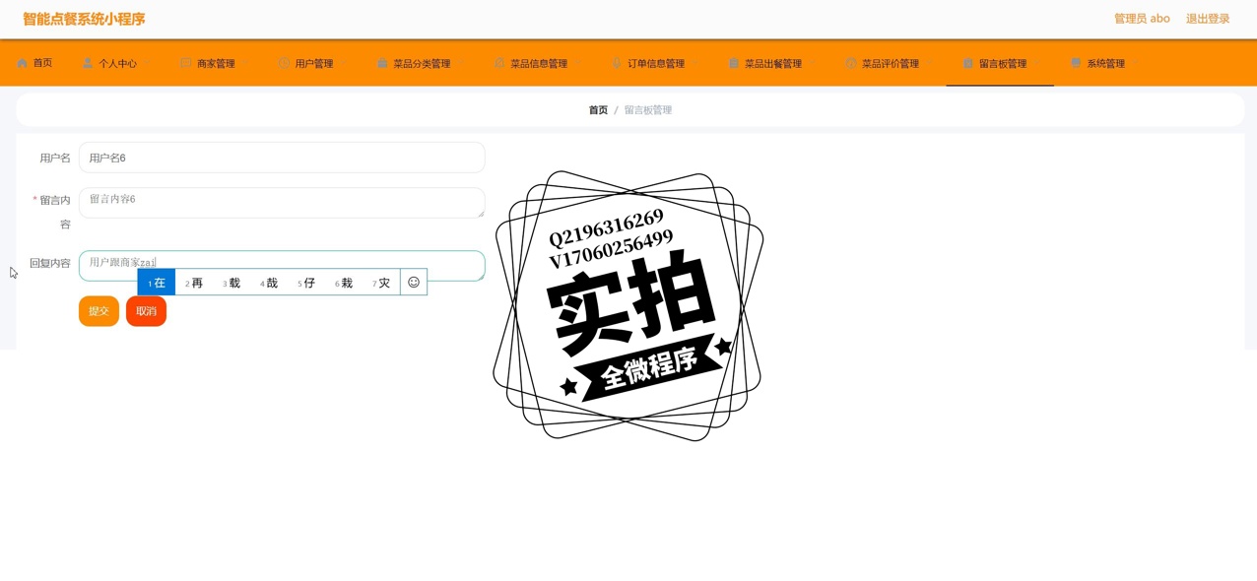Screen dimensions: 1257x581
Task: Open the 菜品信息管理 menu
Action: click(538, 64)
